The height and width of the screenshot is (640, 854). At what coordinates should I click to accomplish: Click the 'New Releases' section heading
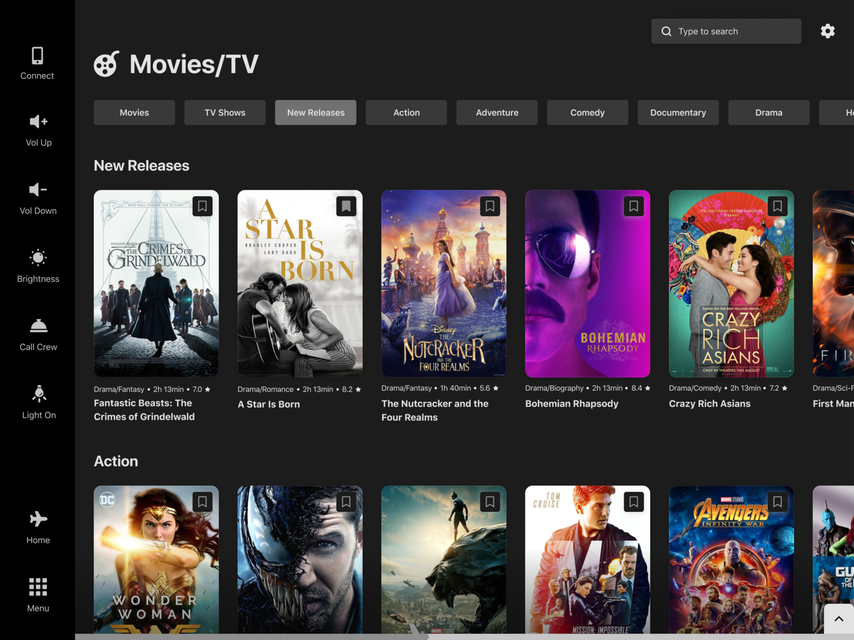coord(142,166)
